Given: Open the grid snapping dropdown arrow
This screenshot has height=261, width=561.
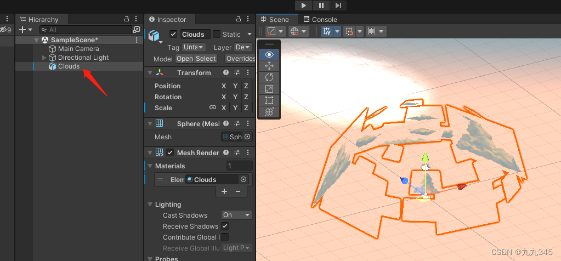Looking at the screenshot, I should tap(337, 31).
